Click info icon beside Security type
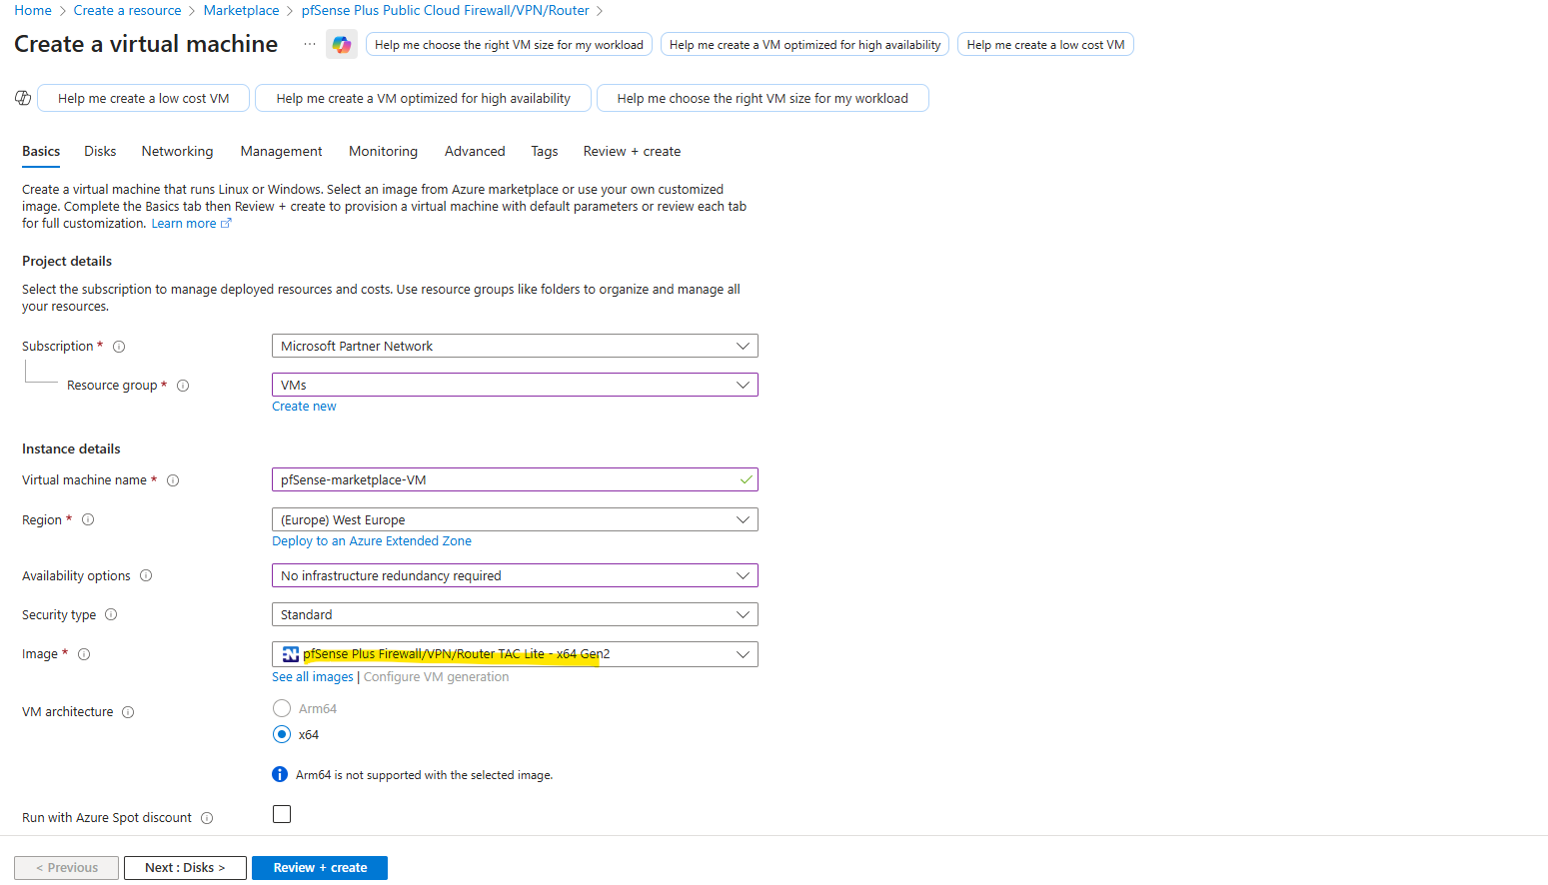The image size is (1548, 885). pyautogui.click(x=111, y=614)
